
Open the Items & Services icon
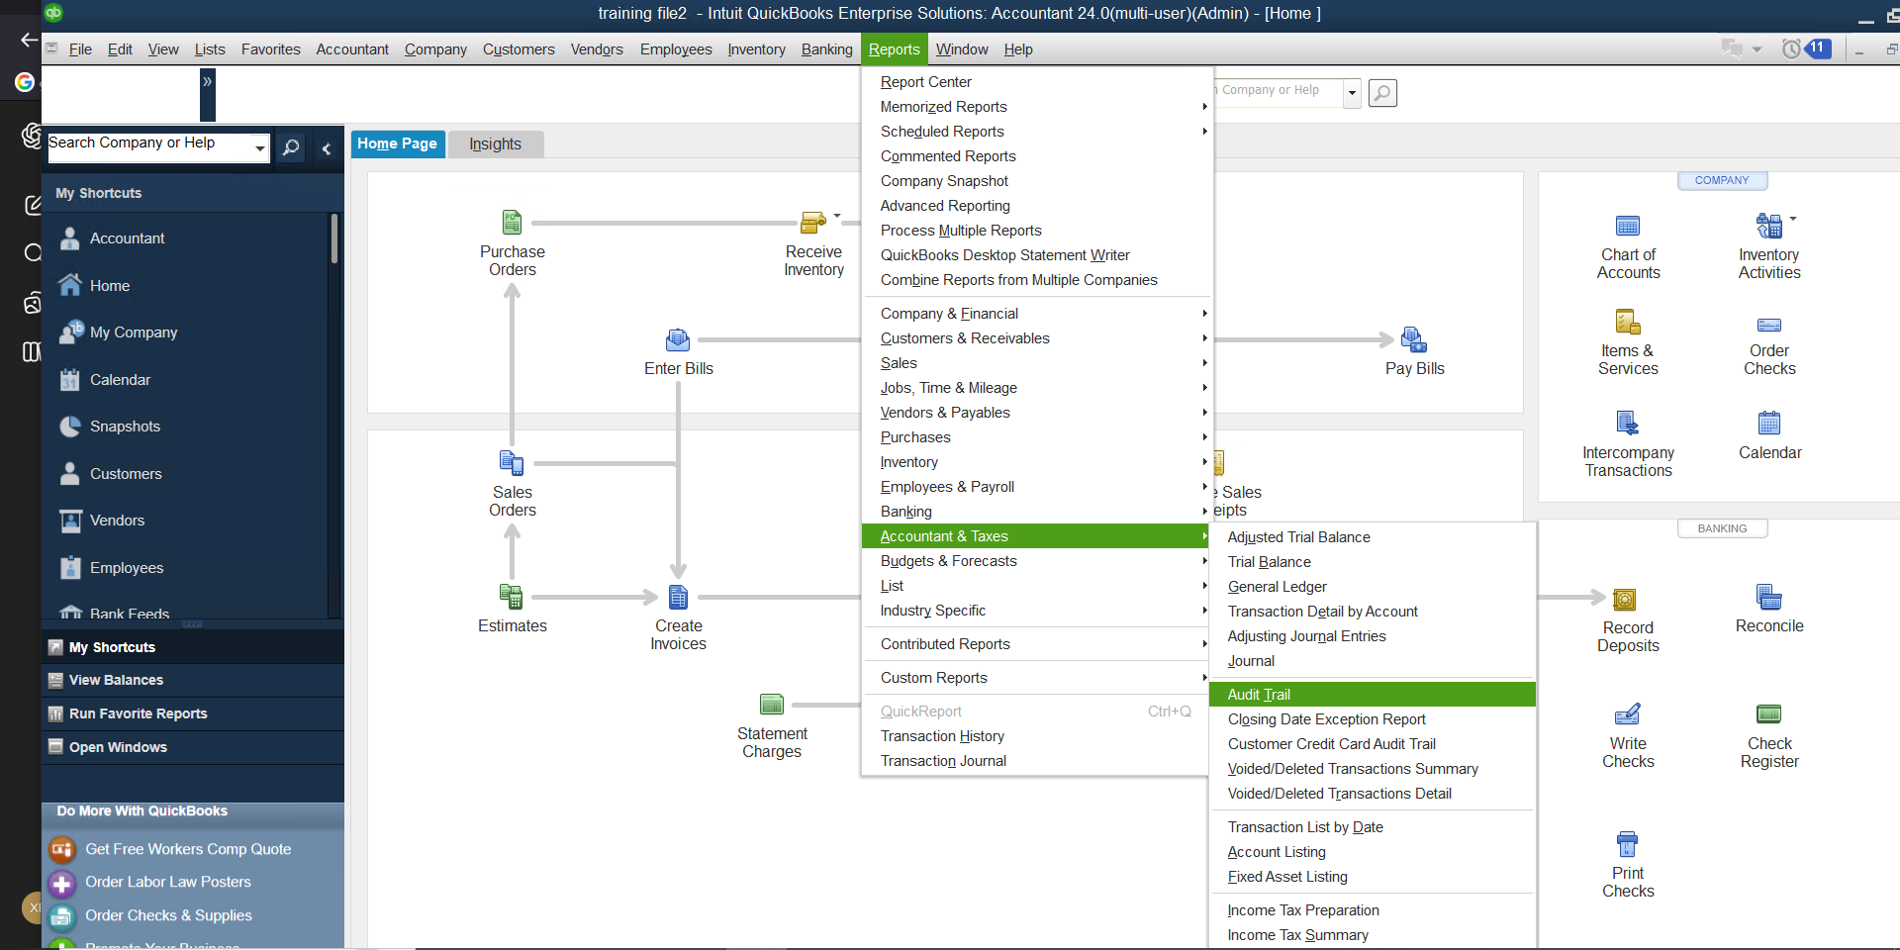point(1628,323)
